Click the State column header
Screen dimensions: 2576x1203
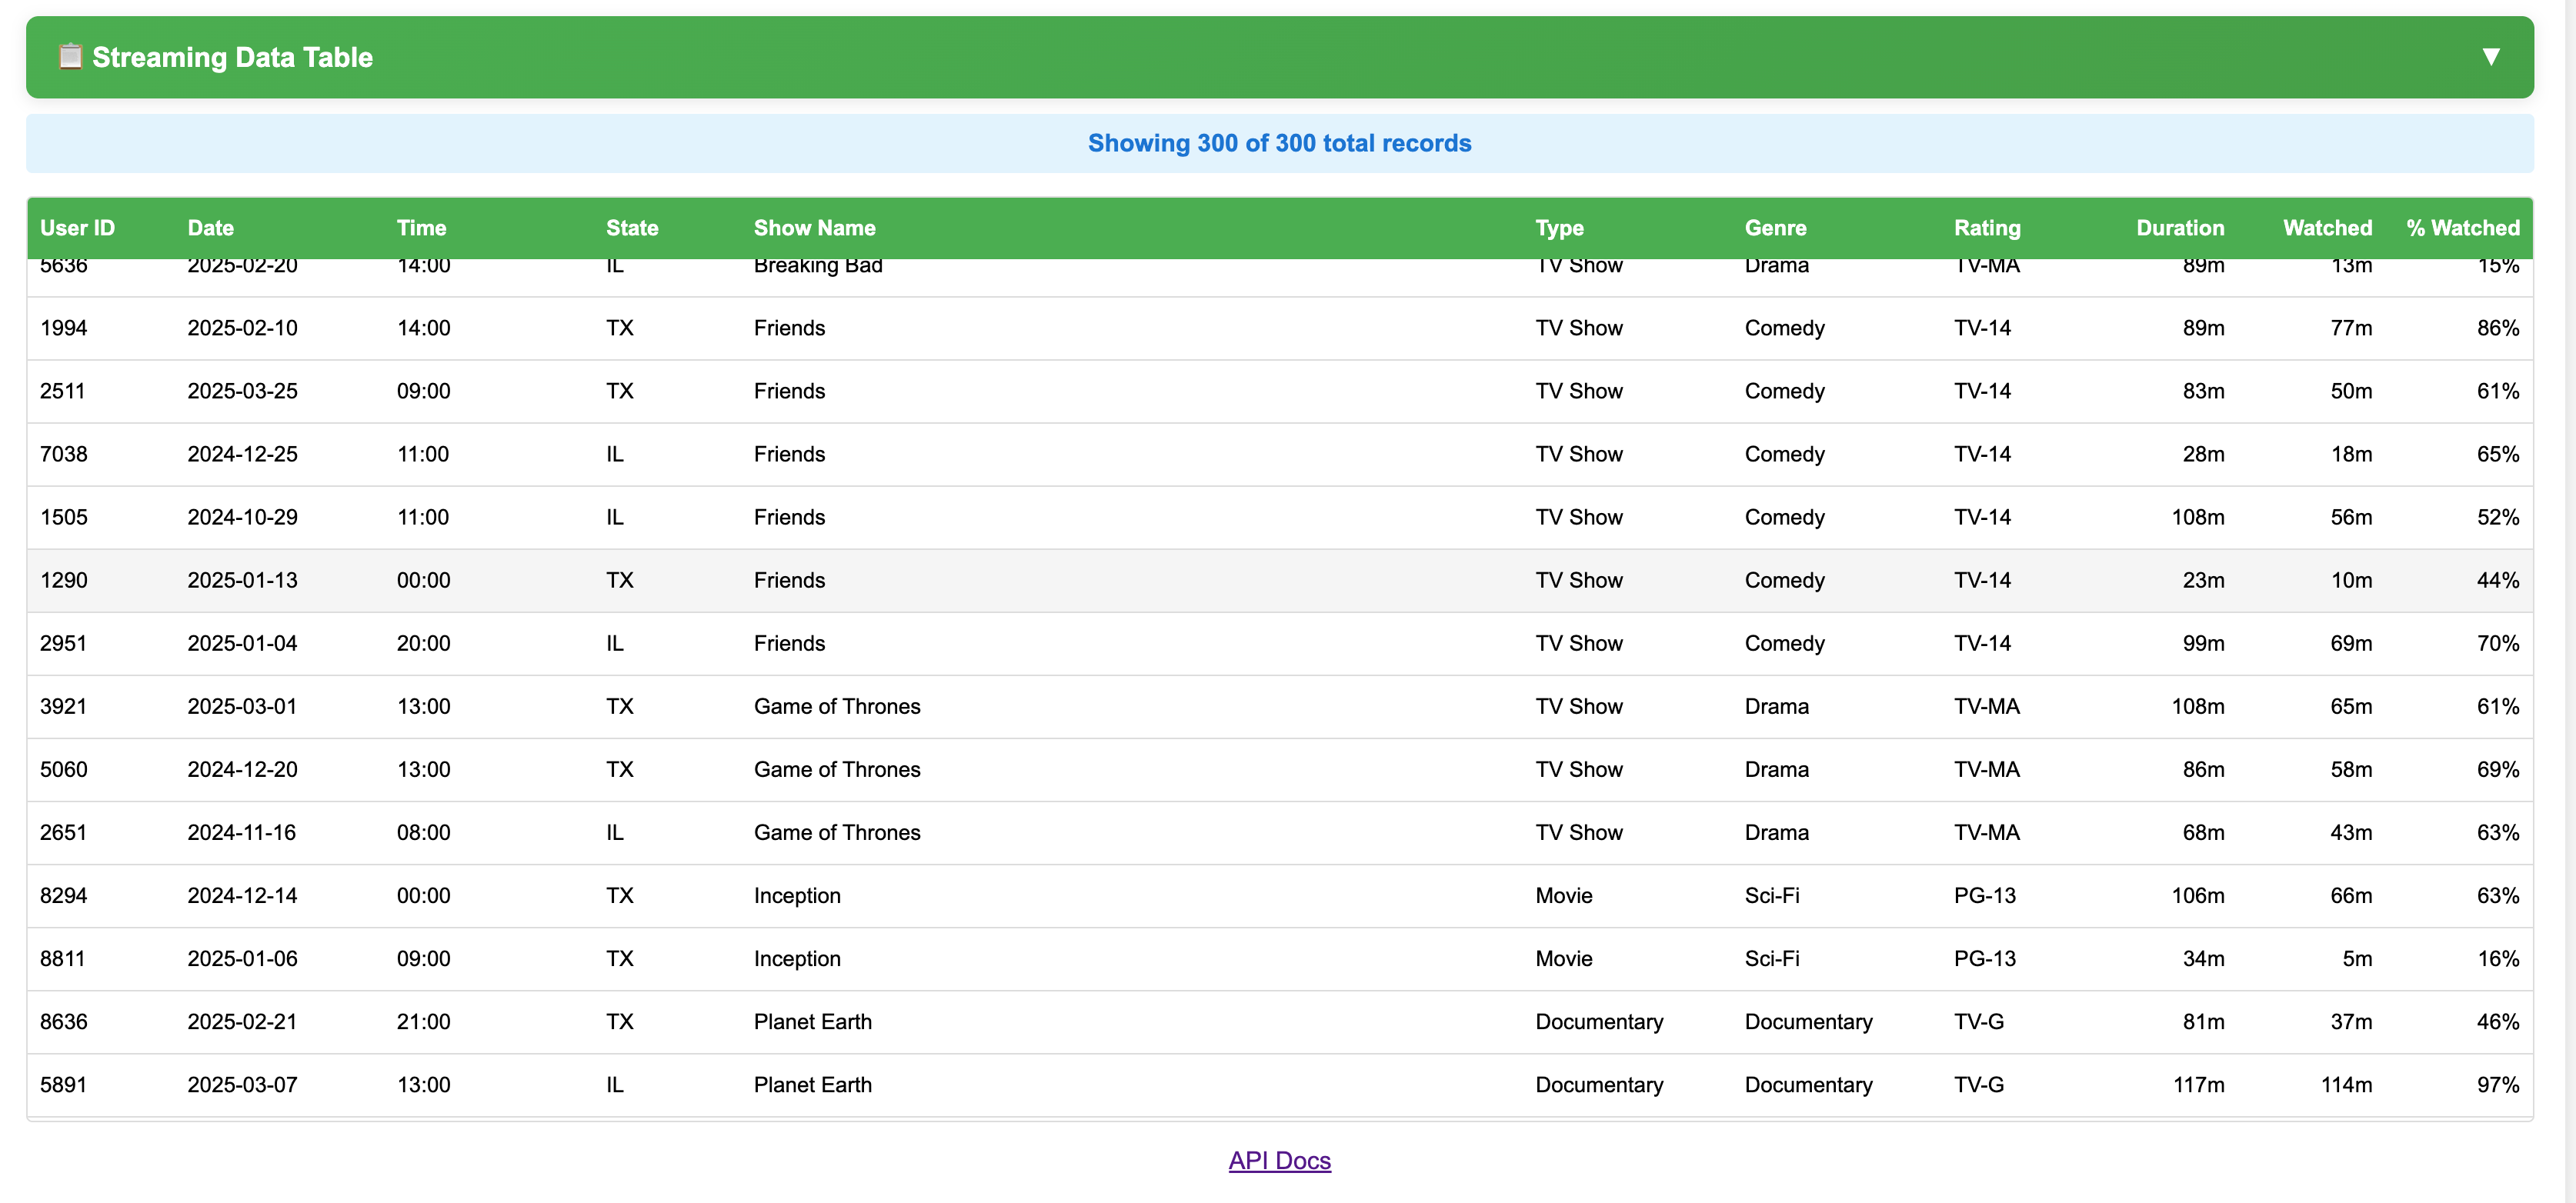pyautogui.click(x=632, y=228)
